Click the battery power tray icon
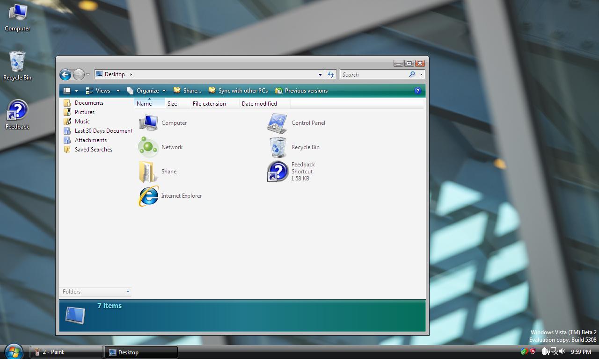The image size is (599, 359). click(546, 352)
